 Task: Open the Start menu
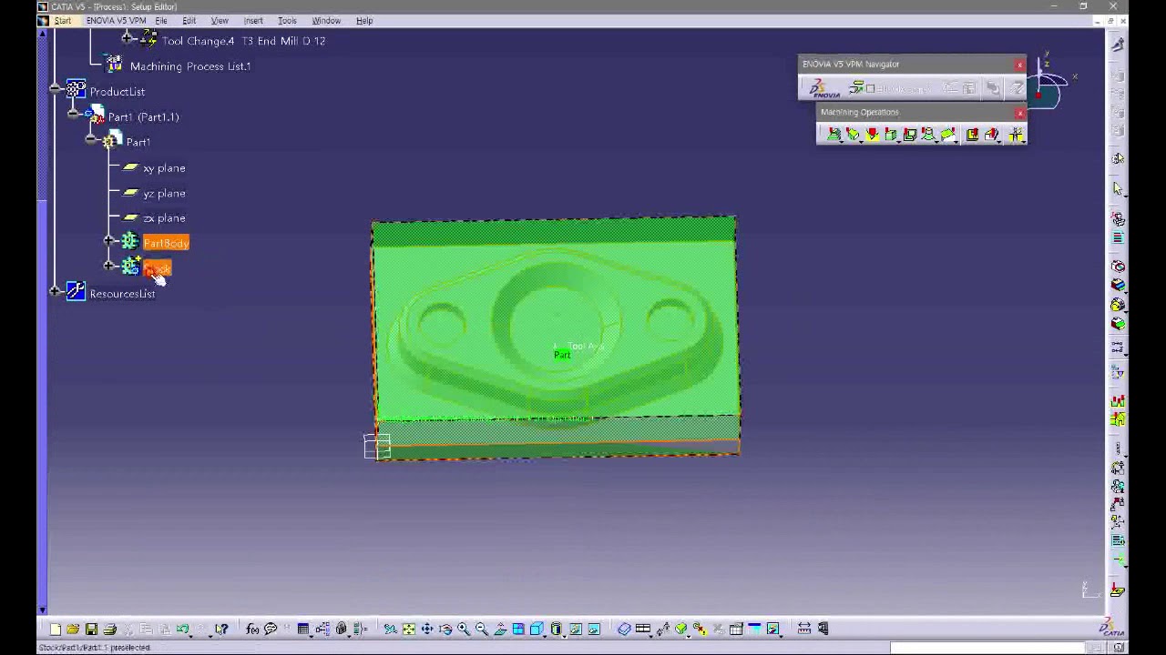62,20
